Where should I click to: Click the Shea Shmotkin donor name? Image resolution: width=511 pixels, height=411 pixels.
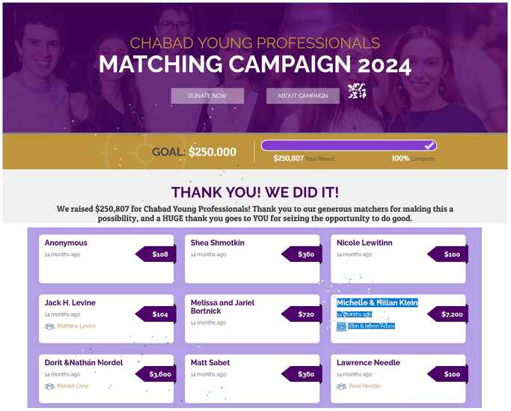(218, 243)
